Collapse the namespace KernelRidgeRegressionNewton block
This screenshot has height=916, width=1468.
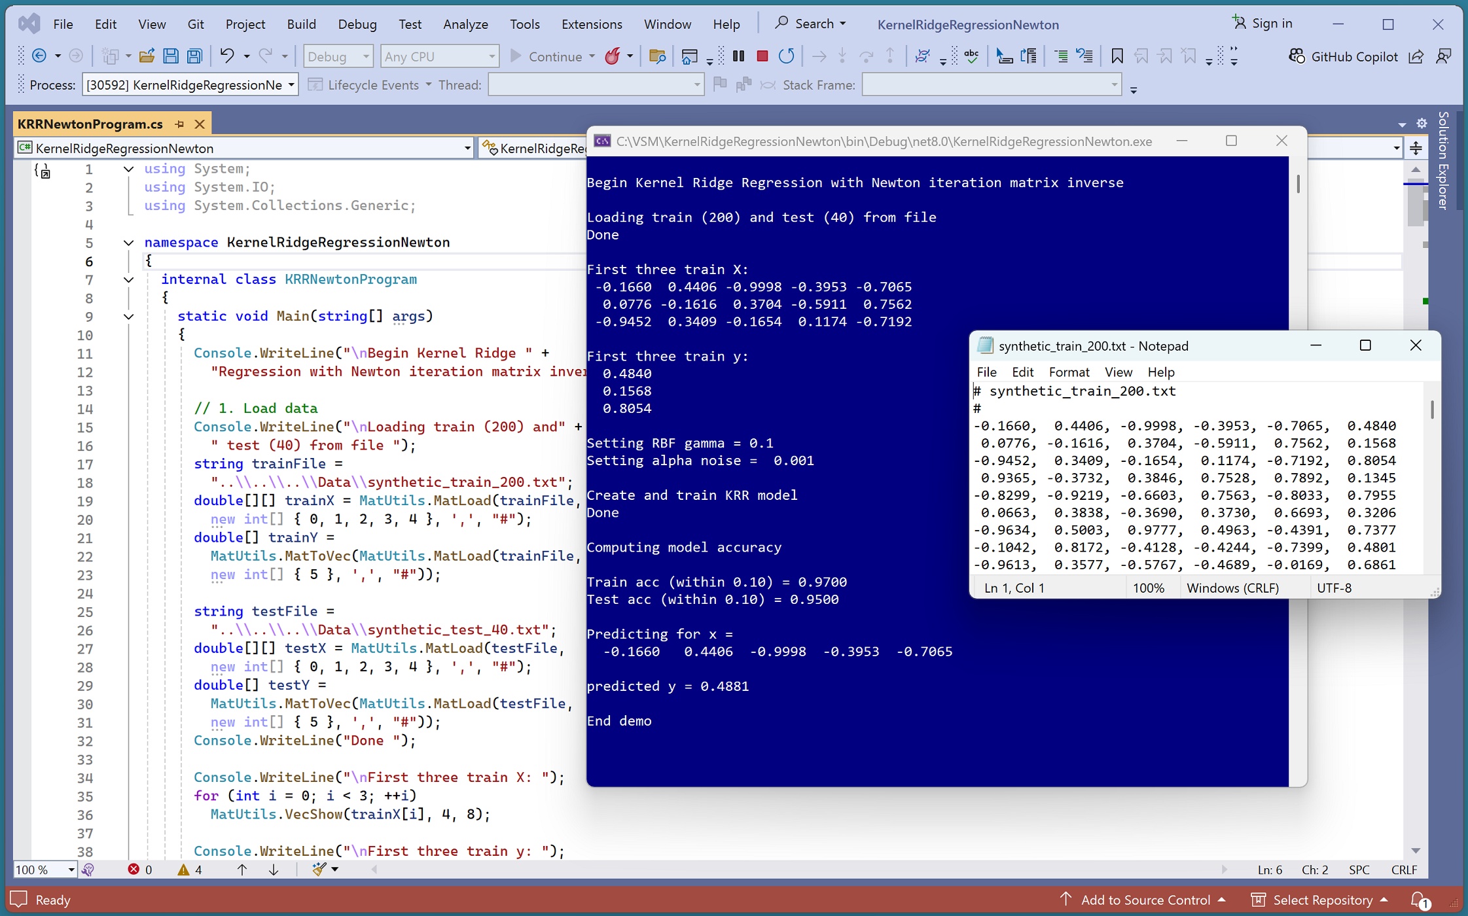click(x=129, y=243)
